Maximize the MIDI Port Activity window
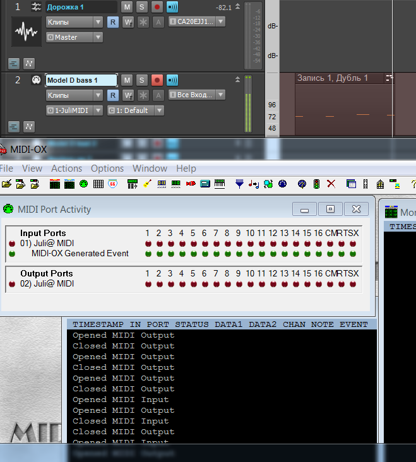This screenshot has height=462, width=416. click(x=330, y=209)
